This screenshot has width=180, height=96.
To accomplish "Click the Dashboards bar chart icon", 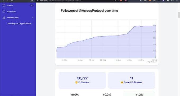I will (4, 18).
